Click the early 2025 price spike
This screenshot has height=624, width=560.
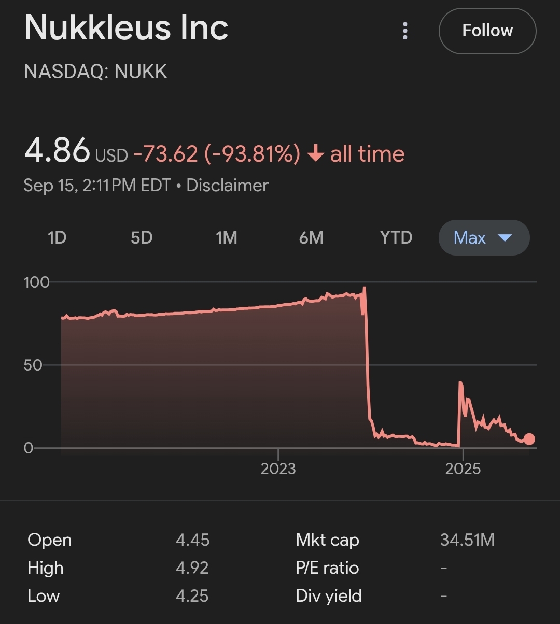460,382
